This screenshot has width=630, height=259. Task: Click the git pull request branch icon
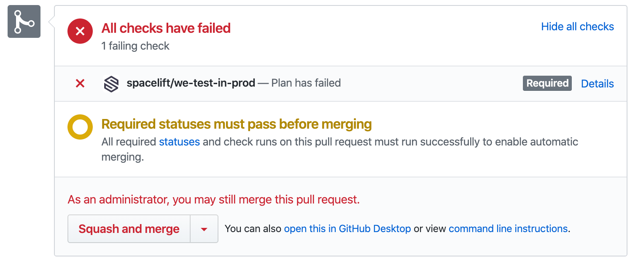[x=24, y=20]
